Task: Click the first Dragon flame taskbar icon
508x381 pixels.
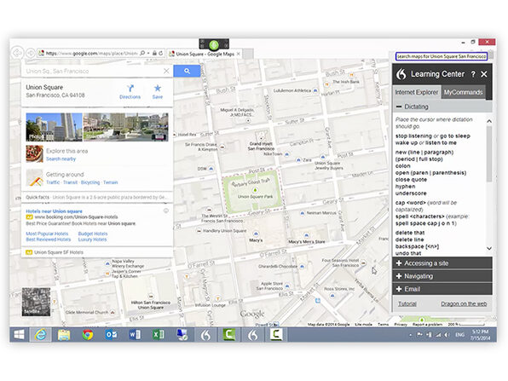Action: click(x=205, y=335)
